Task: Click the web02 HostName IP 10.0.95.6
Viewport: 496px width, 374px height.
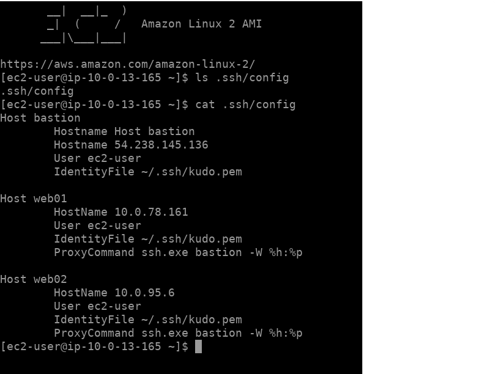Action: [144, 293]
